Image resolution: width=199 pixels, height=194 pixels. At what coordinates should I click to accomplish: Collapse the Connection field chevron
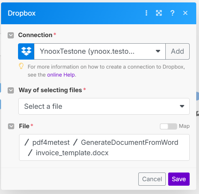tap(11, 35)
